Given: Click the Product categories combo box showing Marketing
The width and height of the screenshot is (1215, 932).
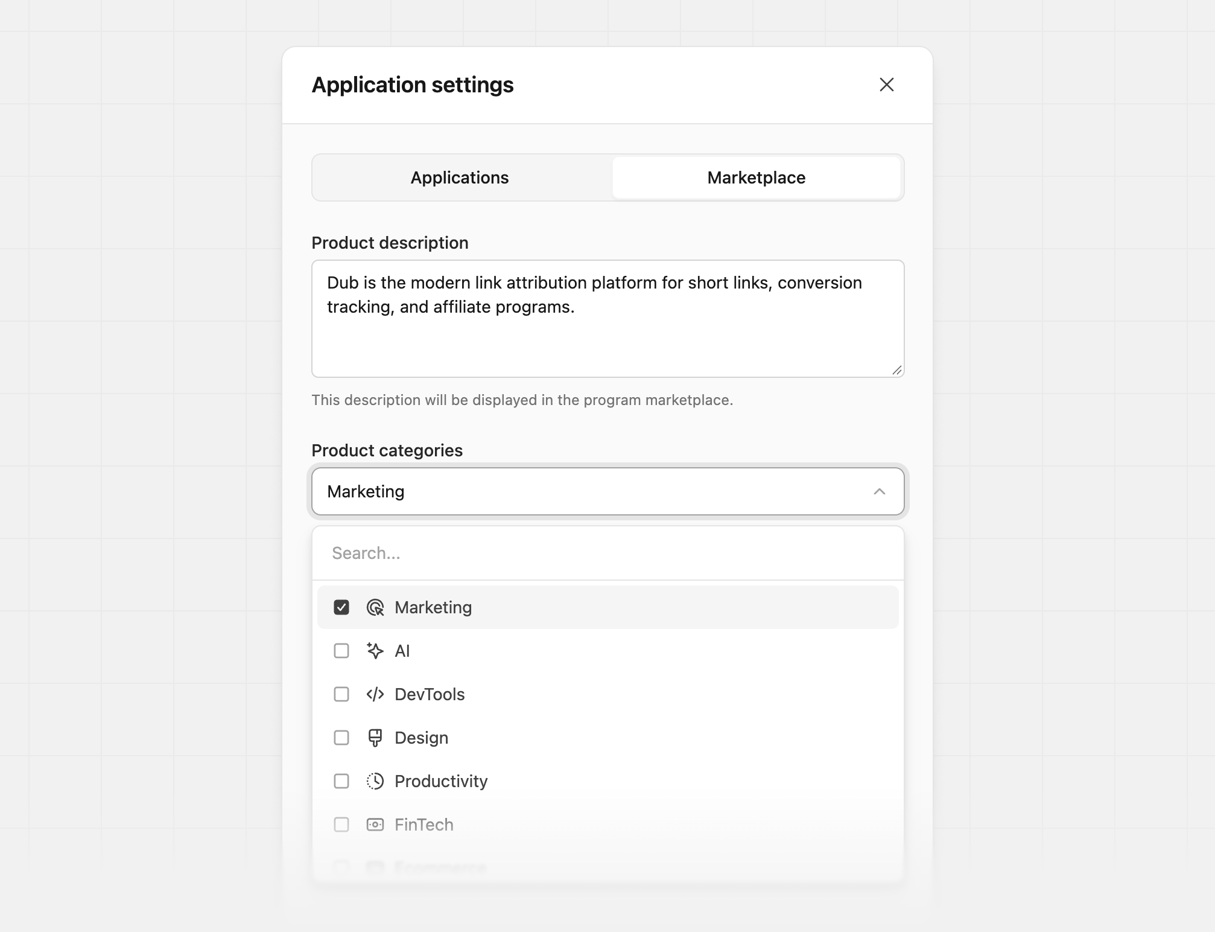Looking at the screenshot, I should pyautogui.click(x=607, y=491).
